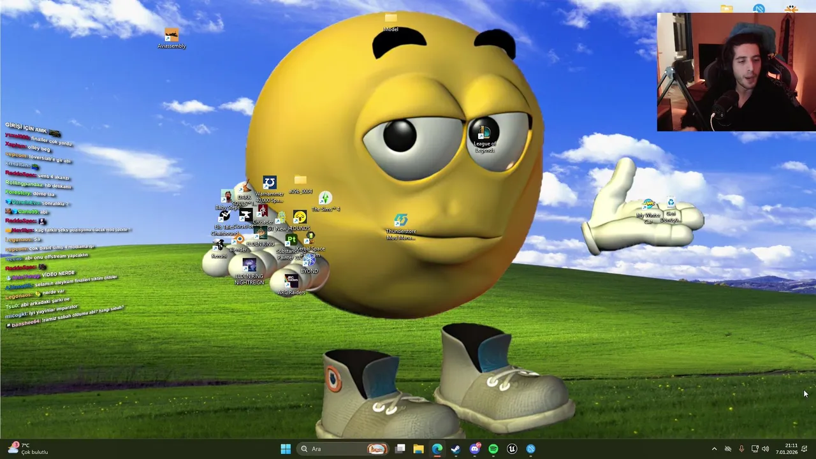The image size is (816, 459).
Task: Open the clock showing 21:11
Action: coord(785,449)
